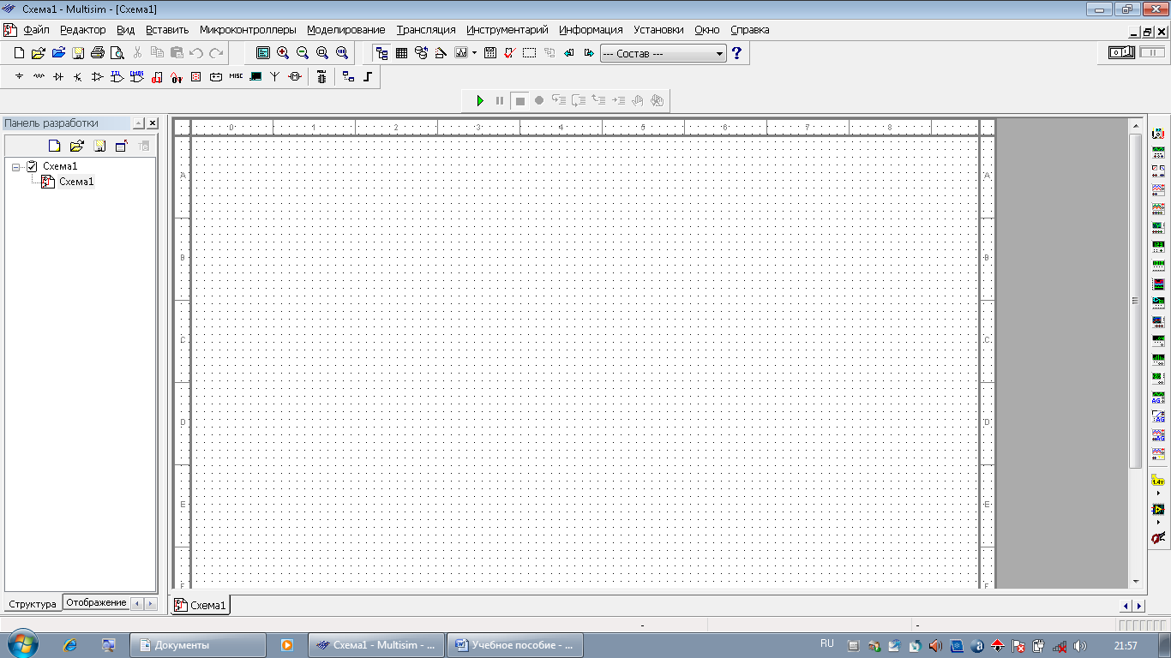
Task: Create new design in development panel
Action: [x=55, y=146]
